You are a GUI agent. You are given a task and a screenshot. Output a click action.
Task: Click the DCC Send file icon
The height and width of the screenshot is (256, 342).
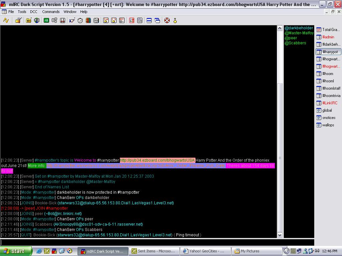[x=106, y=21]
